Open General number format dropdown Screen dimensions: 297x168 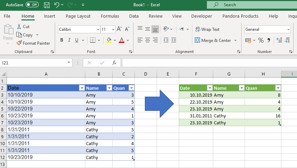pyautogui.click(x=288, y=29)
